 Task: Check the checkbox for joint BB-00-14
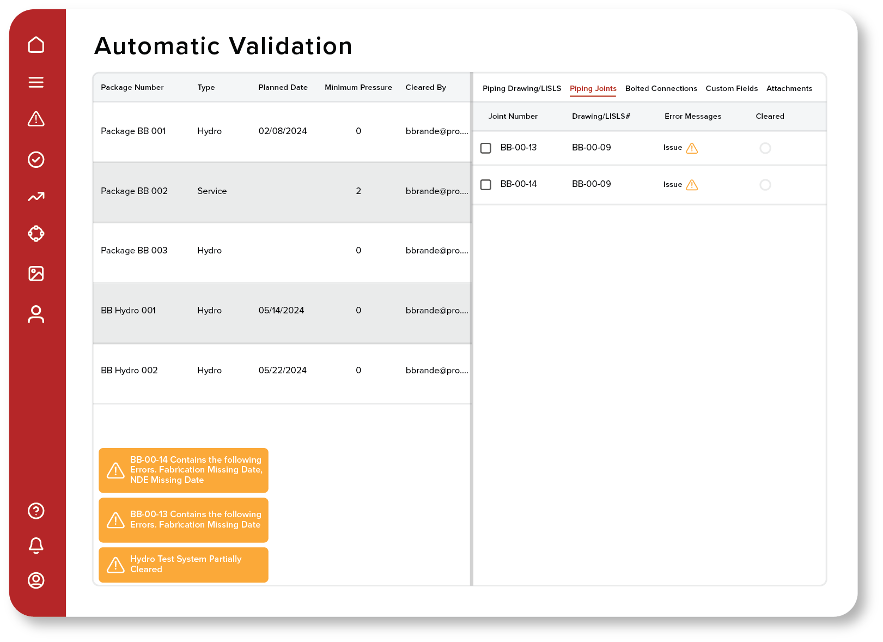pos(485,185)
